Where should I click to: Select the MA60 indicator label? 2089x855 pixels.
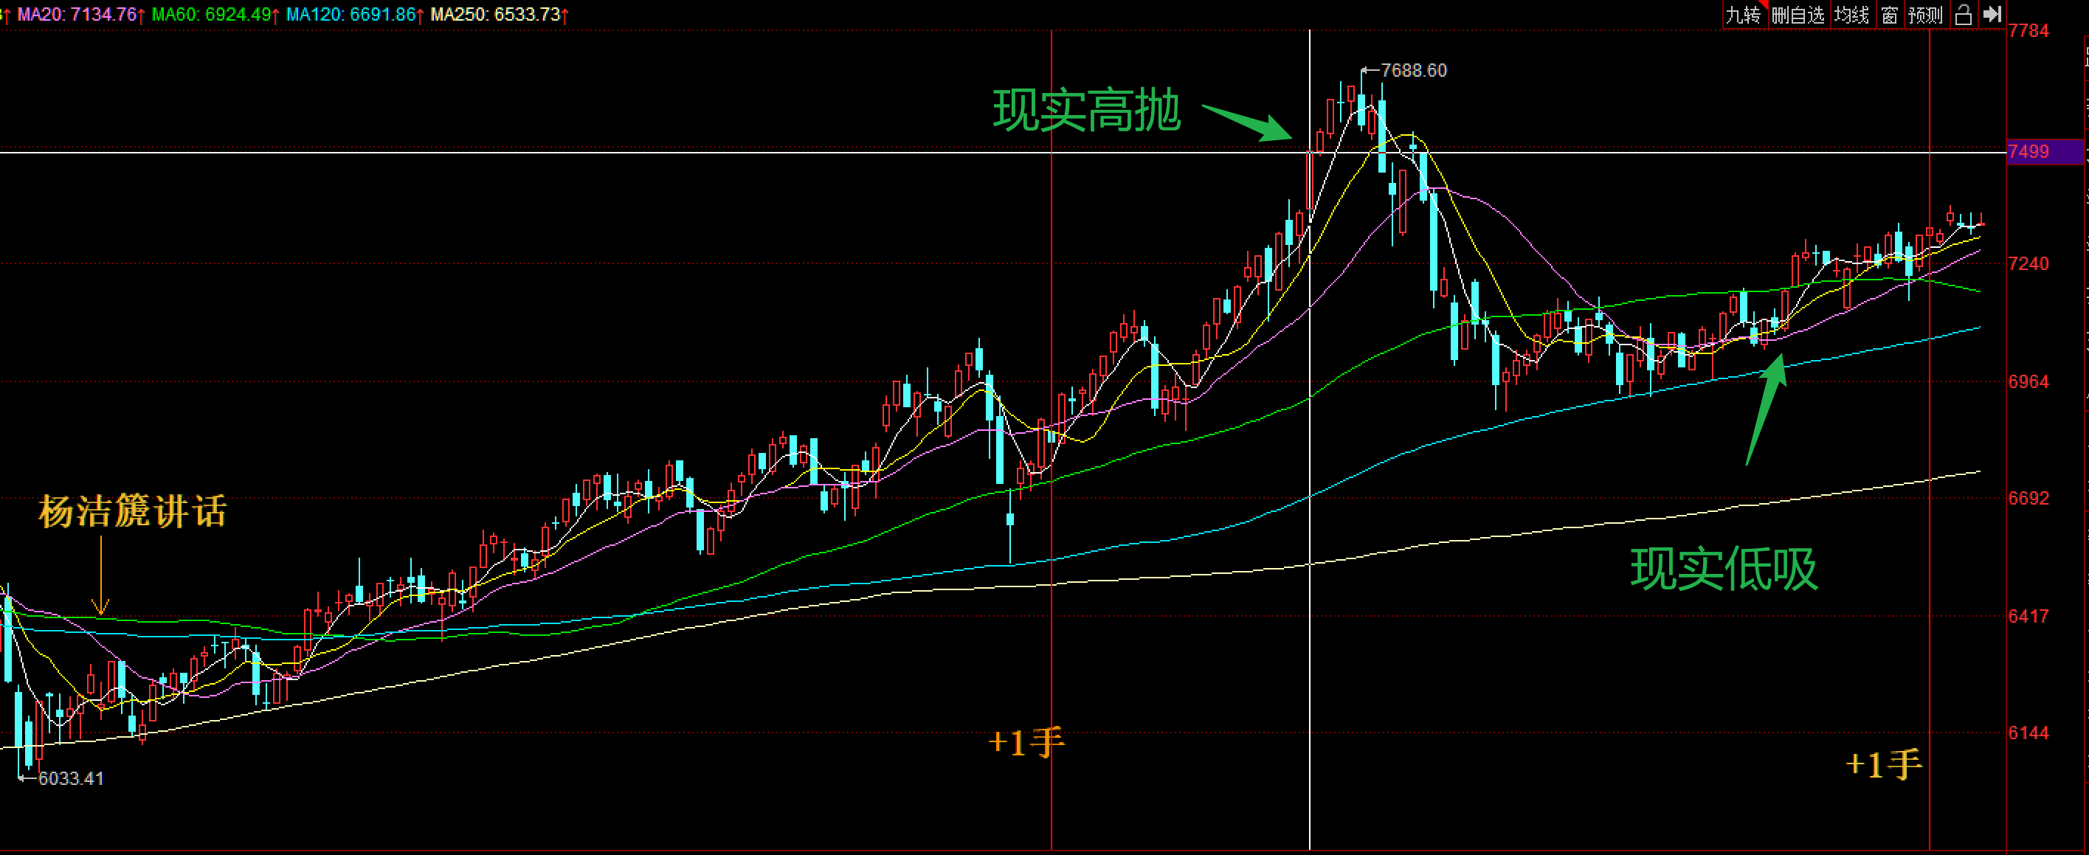pos(213,15)
